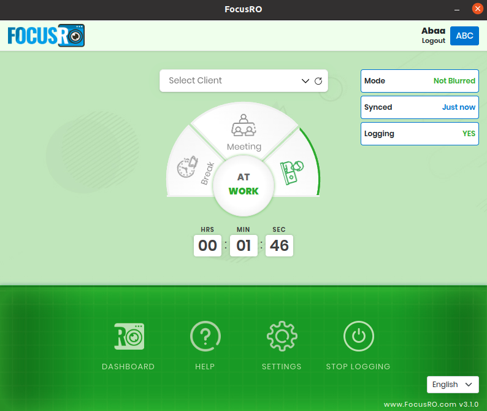Click the minutes counter showing 01
This screenshot has width=487, height=411.
pyautogui.click(x=243, y=245)
